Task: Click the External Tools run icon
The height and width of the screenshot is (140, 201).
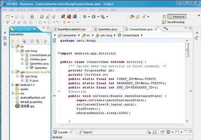Action: click(103, 17)
